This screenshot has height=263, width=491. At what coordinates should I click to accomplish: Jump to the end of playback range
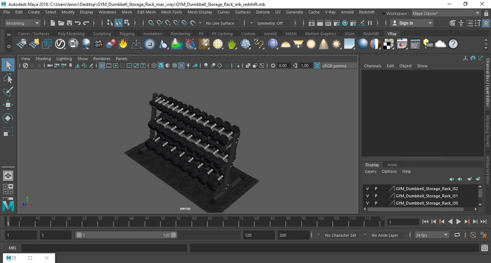pos(483,222)
